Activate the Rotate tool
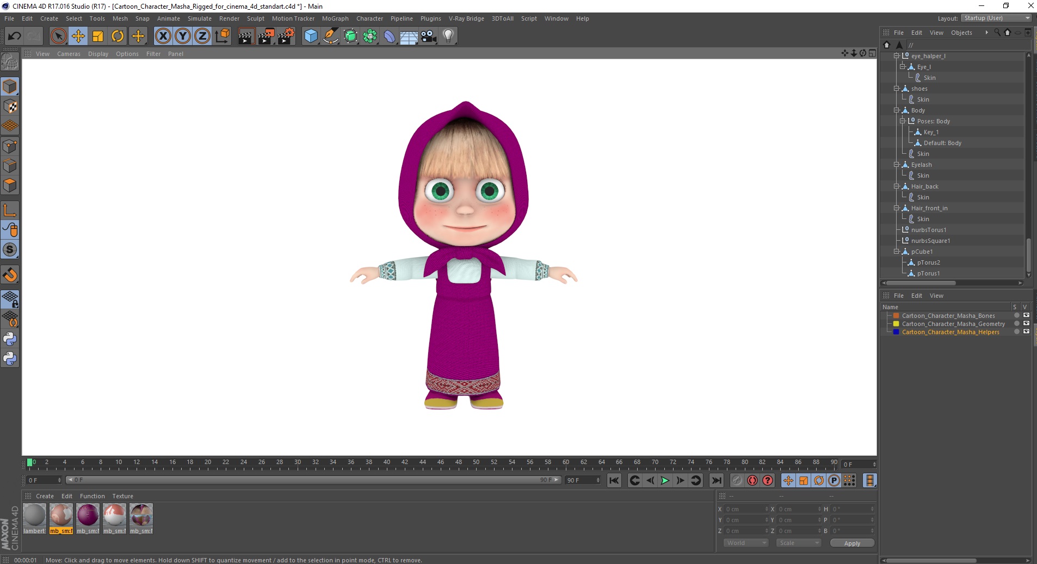Image resolution: width=1037 pixels, height=564 pixels. (x=118, y=36)
